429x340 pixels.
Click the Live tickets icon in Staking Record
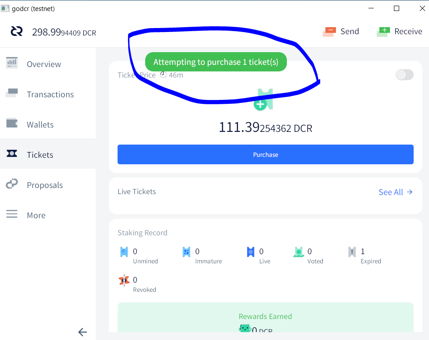(x=250, y=252)
